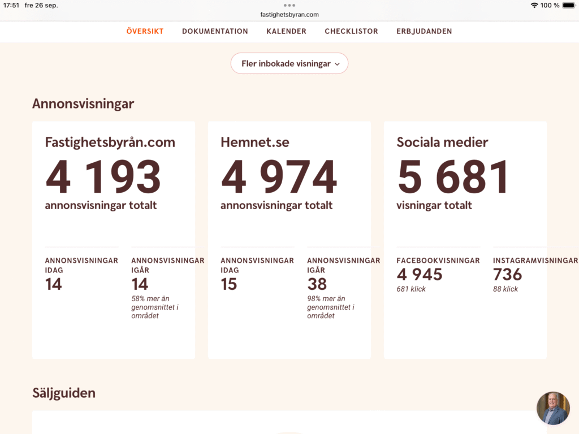Expand the Fler inbokade visningar dropdown
Image resolution: width=579 pixels, height=434 pixels.
[289, 64]
